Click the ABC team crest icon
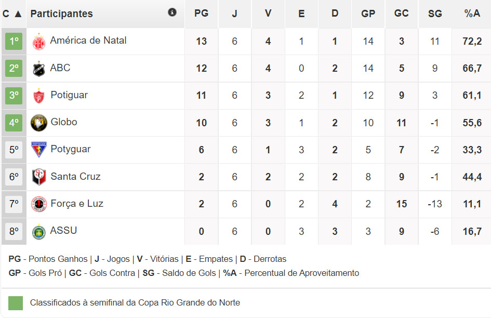 point(39,69)
